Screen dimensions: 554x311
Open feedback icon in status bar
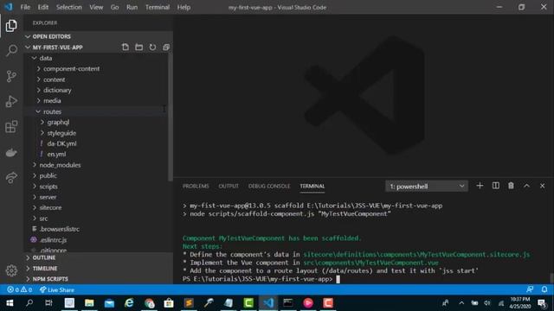point(530,289)
